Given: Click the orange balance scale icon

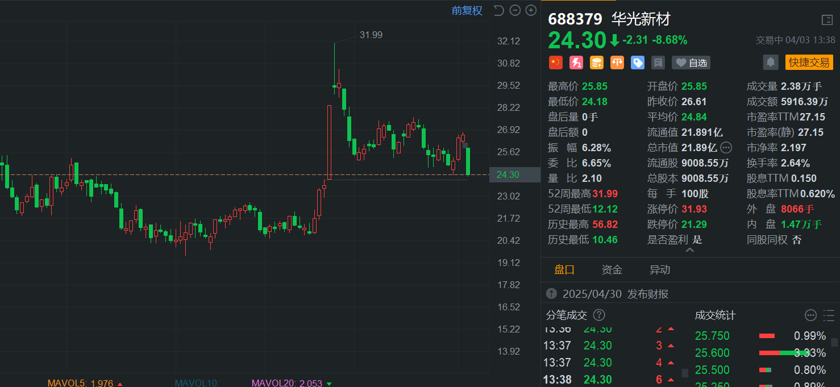Looking at the screenshot, I should [x=617, y=63].
